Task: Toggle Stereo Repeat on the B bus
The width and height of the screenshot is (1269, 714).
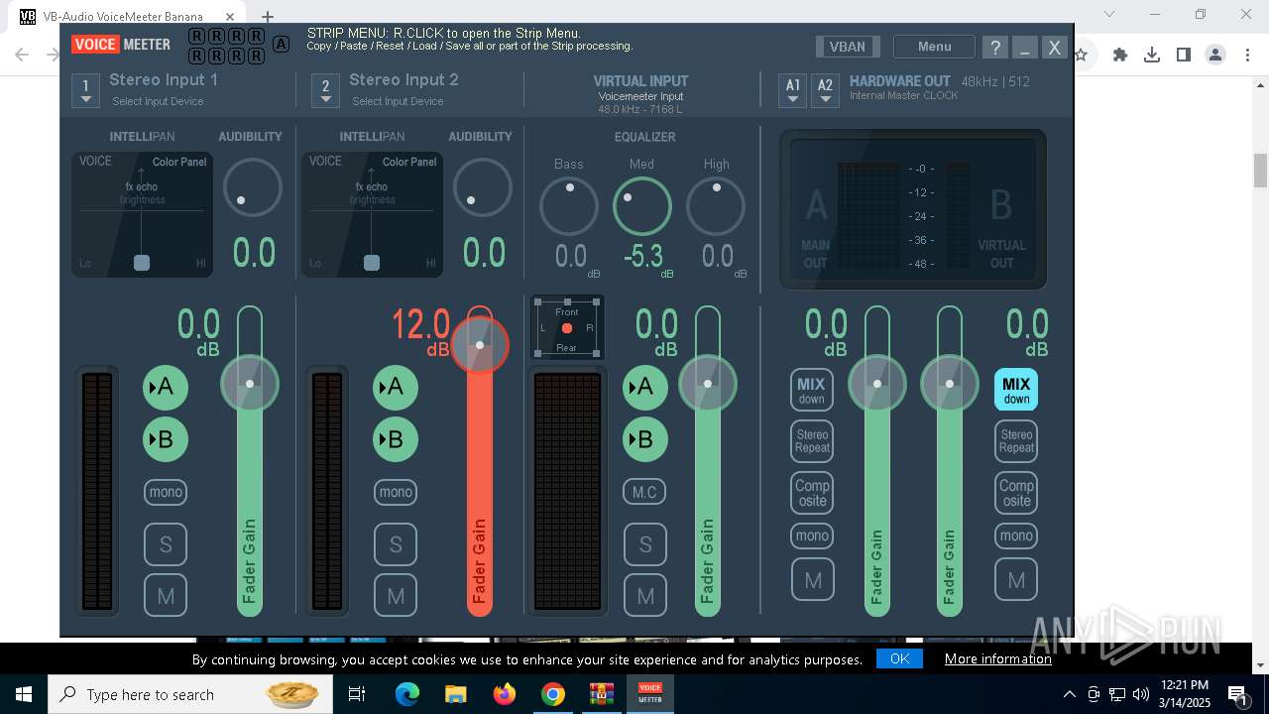Action: pyautogui.click(x=1016, y=441)
